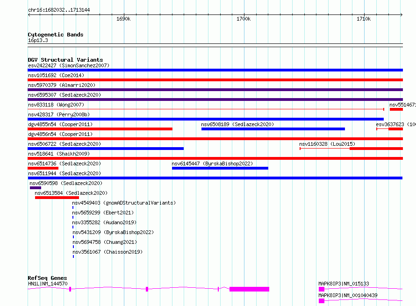Select the nsv6506722 (Sedlazeck2020) label

click(65, 144)
